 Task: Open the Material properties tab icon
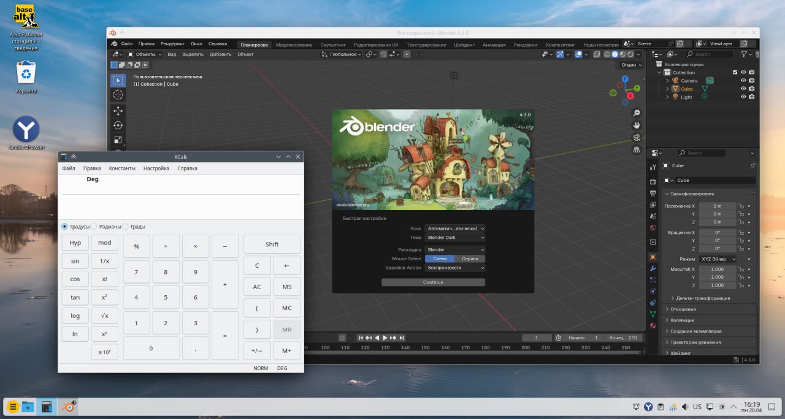(653, 325)
